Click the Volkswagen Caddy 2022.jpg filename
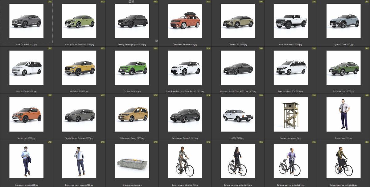The height and width of the screenshot is (187, 370). (x=132, y=138)
